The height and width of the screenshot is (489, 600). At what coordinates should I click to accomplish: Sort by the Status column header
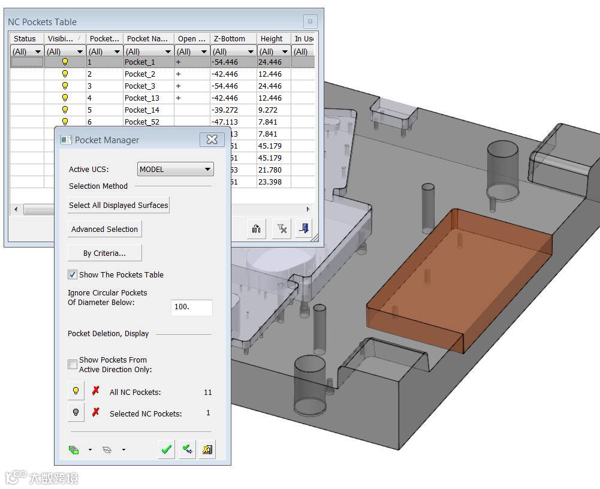pos(27,38)
